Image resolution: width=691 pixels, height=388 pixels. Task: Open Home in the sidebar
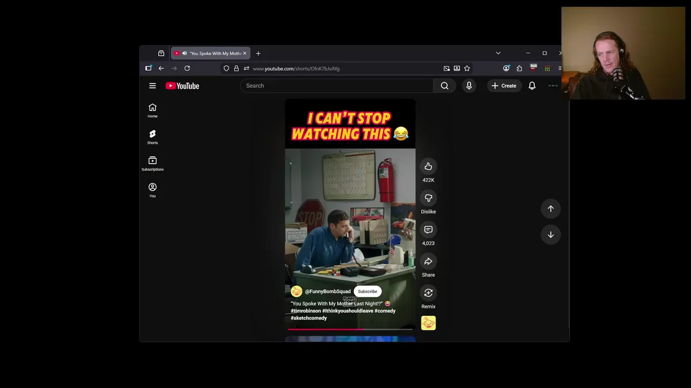pos(153,110)
